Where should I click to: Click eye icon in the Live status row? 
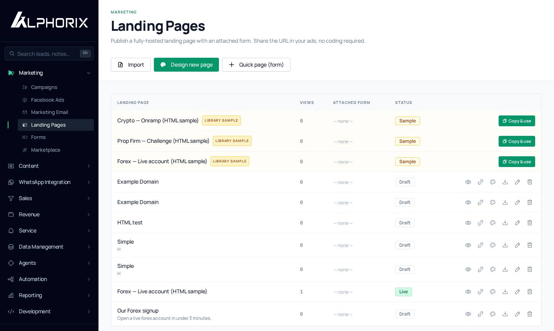point(468,292)
